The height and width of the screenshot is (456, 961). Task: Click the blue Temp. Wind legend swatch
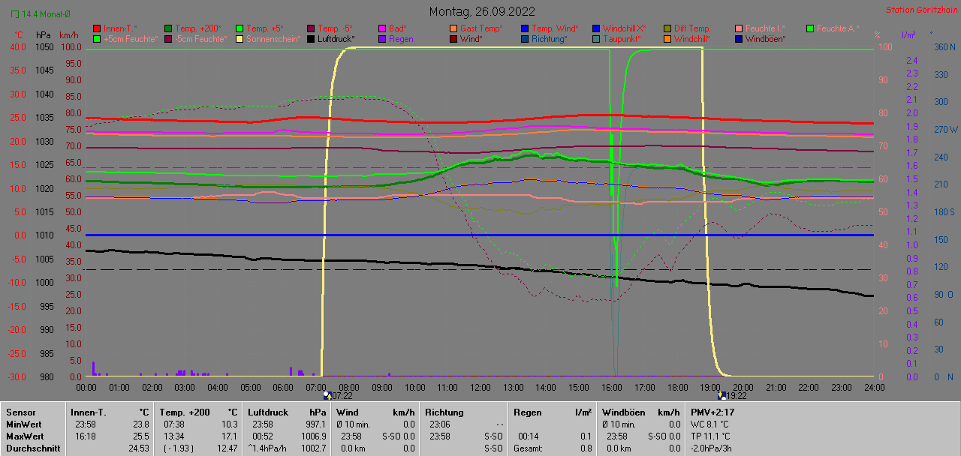point(525,28)
